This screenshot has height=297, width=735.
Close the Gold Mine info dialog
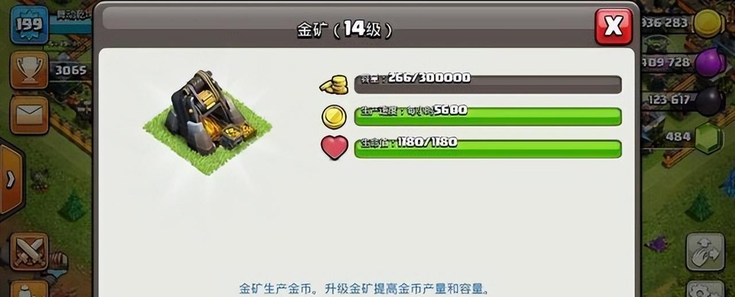613,26
